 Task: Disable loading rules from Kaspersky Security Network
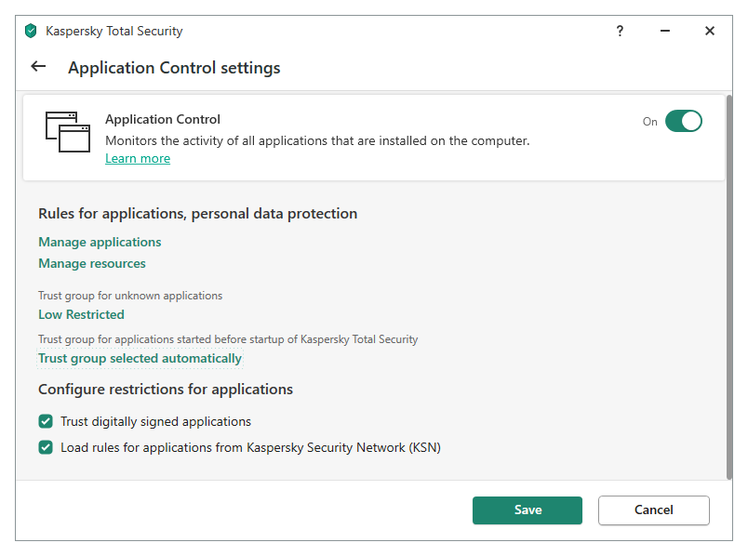(x=46, y=447)
